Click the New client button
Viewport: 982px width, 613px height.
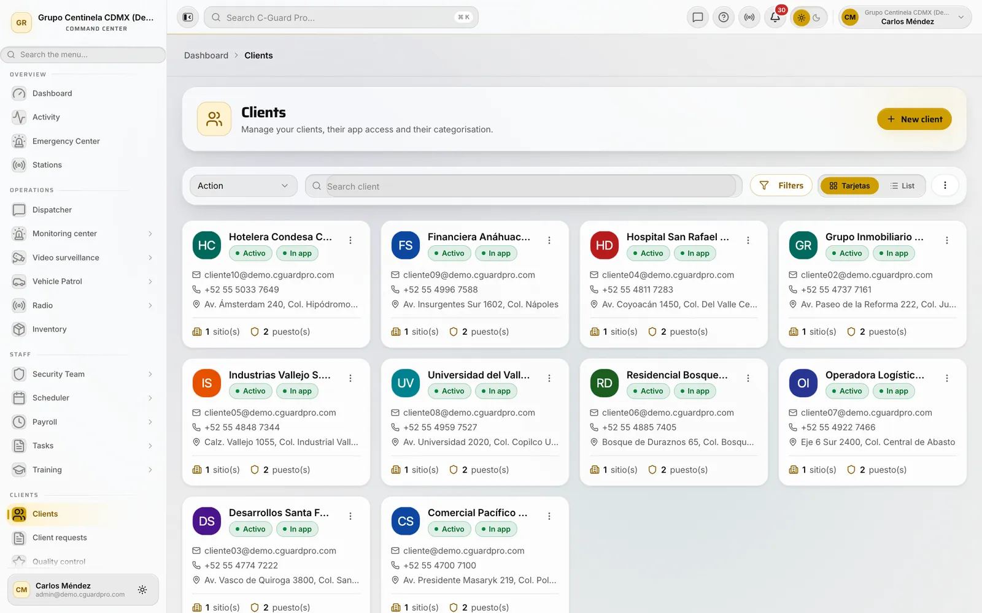point(914,119)
